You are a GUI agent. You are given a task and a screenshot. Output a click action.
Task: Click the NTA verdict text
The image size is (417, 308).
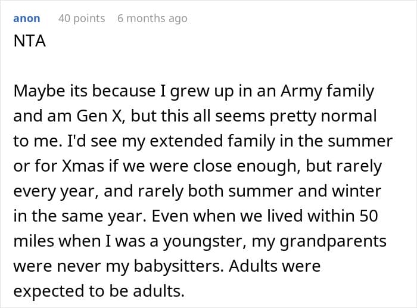click(30, 41)
